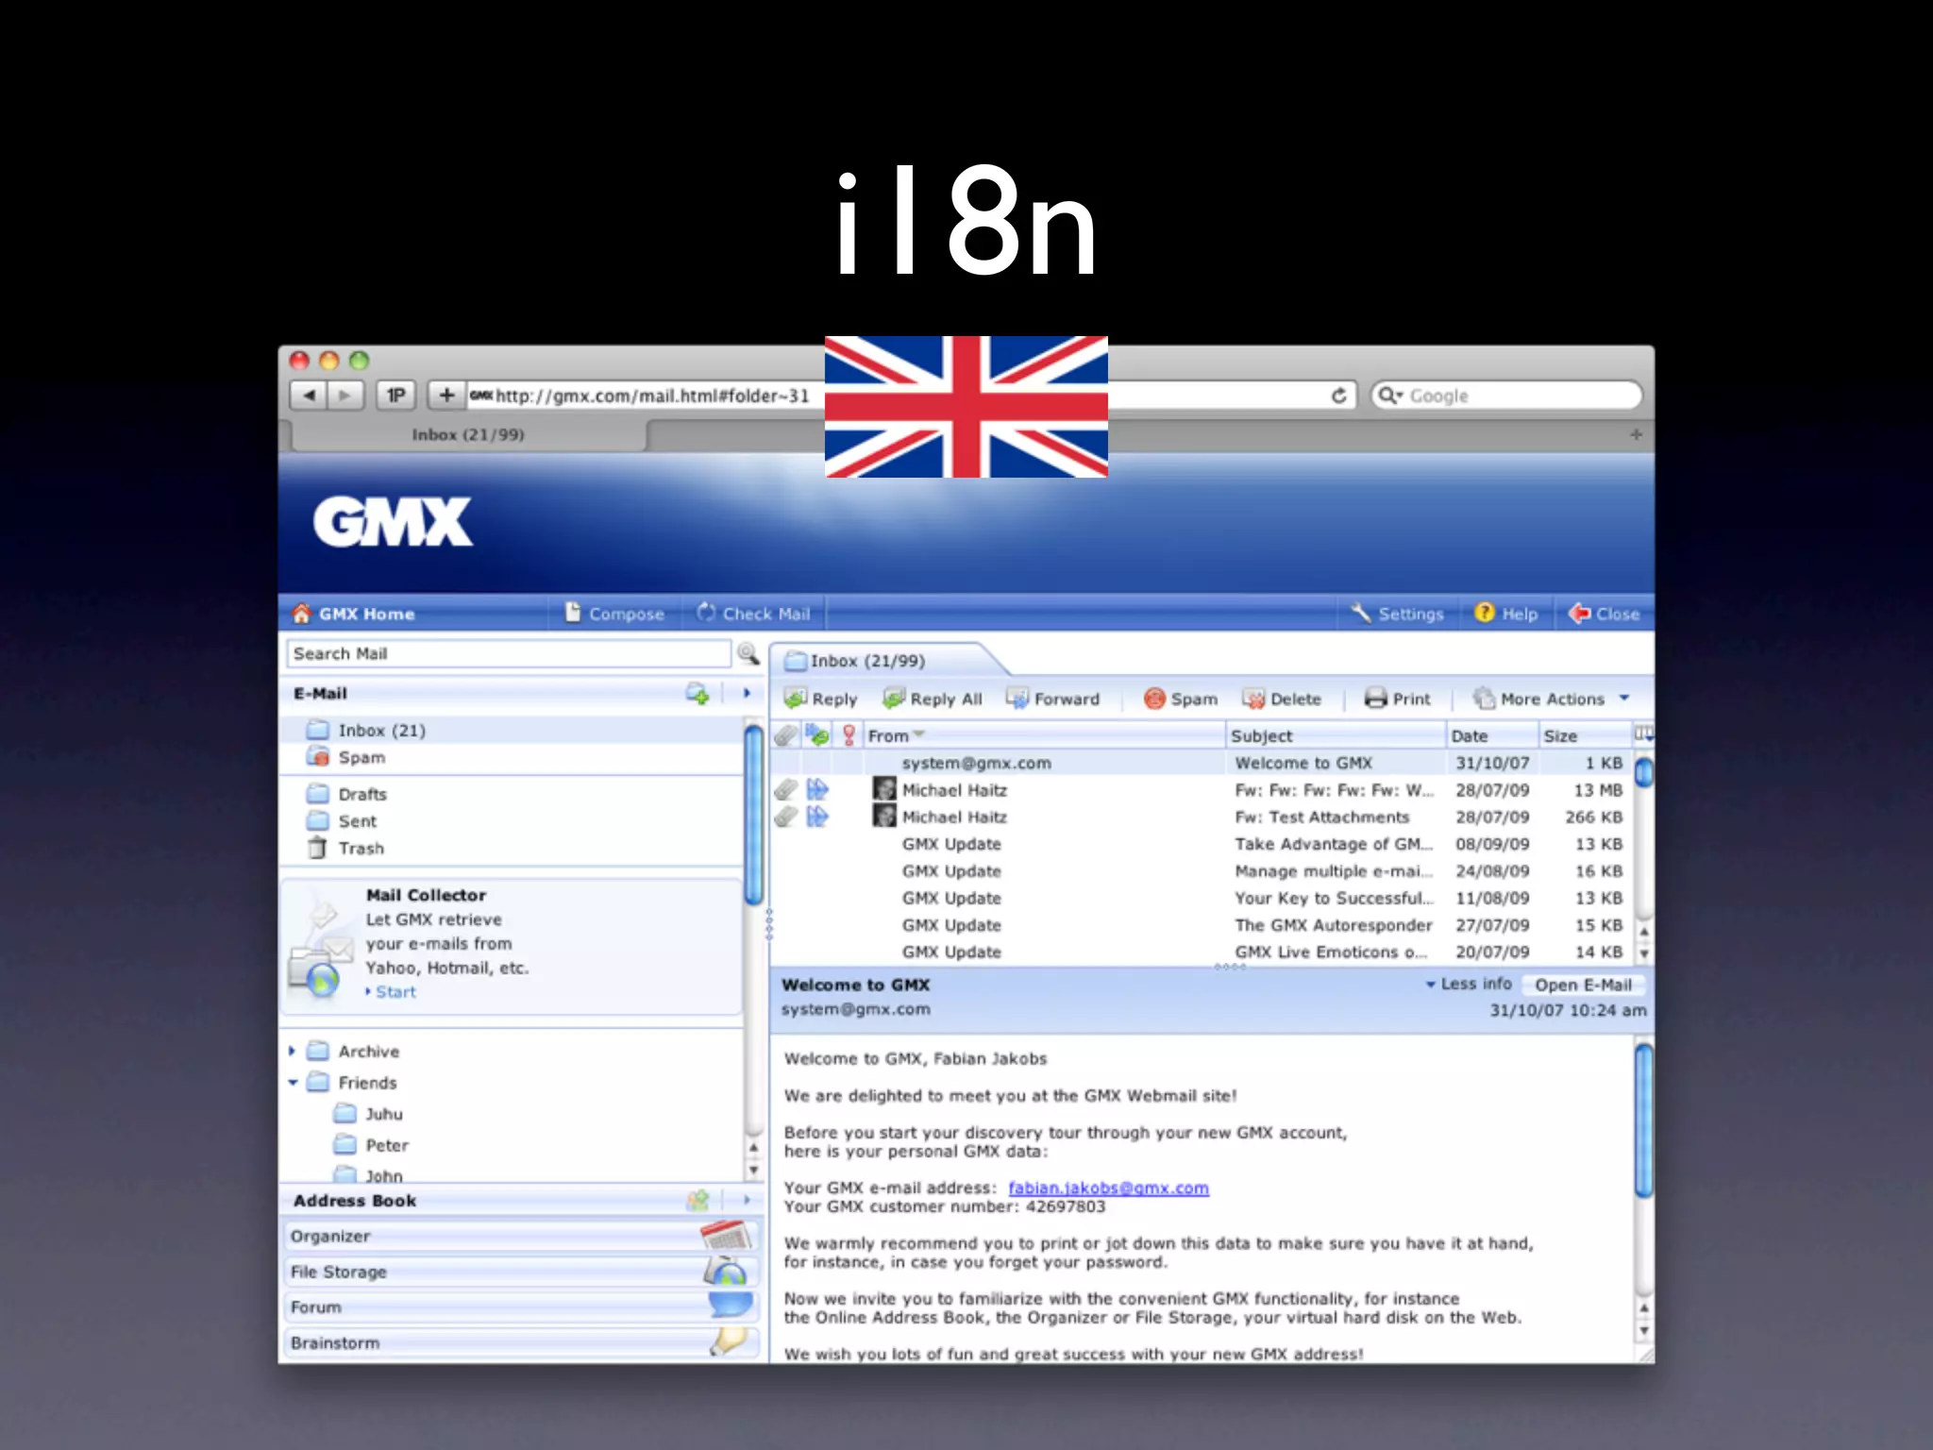Open the Forum section

point(520,1307)
